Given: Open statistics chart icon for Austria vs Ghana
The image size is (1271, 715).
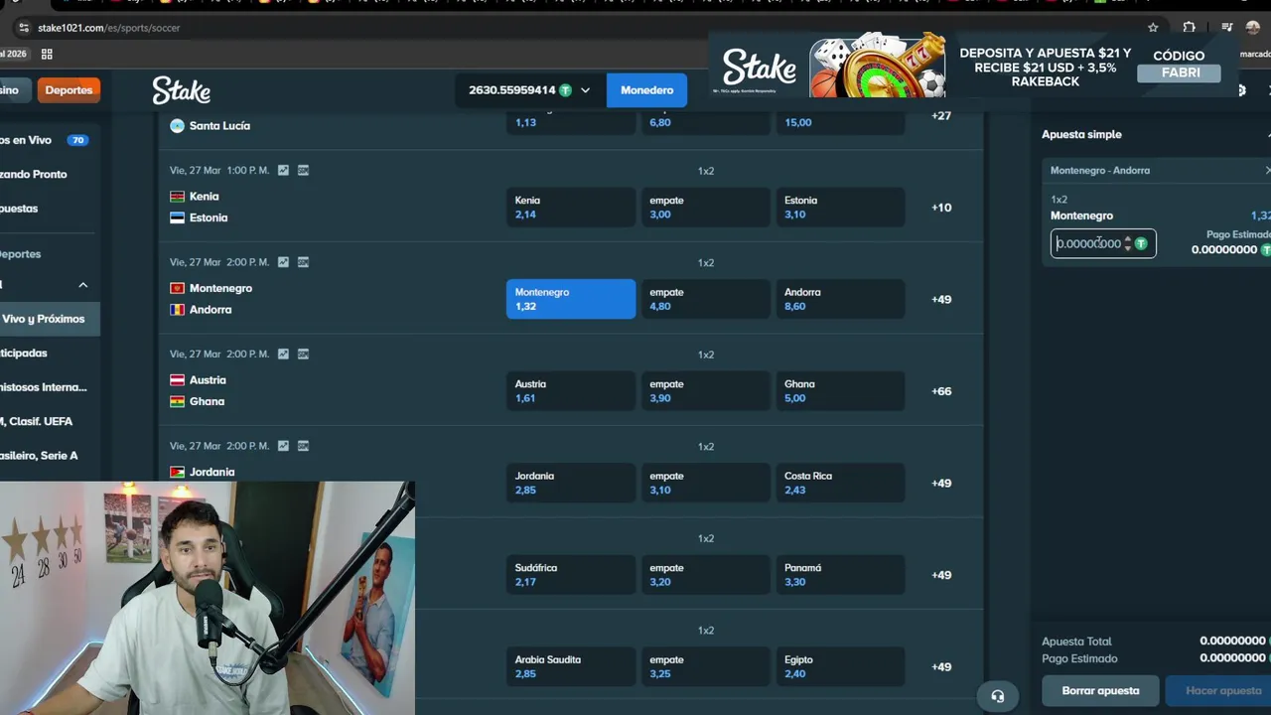Looking at the screenshot, I should click(x=283, y=354).
